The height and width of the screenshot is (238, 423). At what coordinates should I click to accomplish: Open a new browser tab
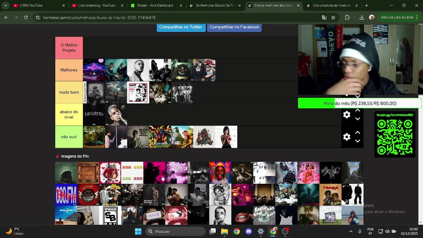[x=366, y=6]
